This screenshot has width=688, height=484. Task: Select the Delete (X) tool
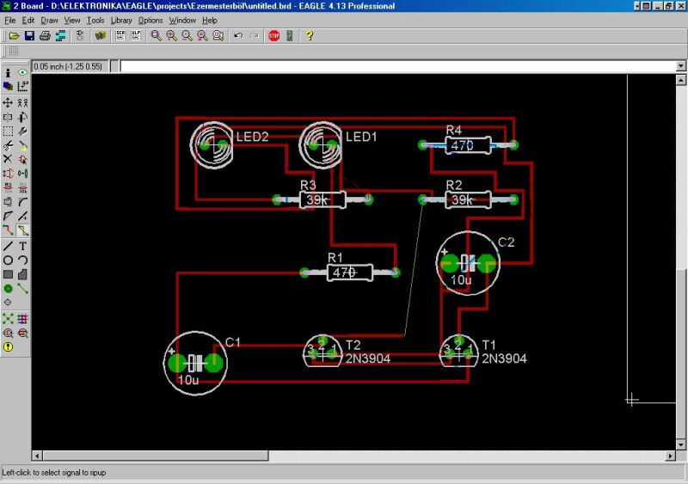tap(8, 159)
